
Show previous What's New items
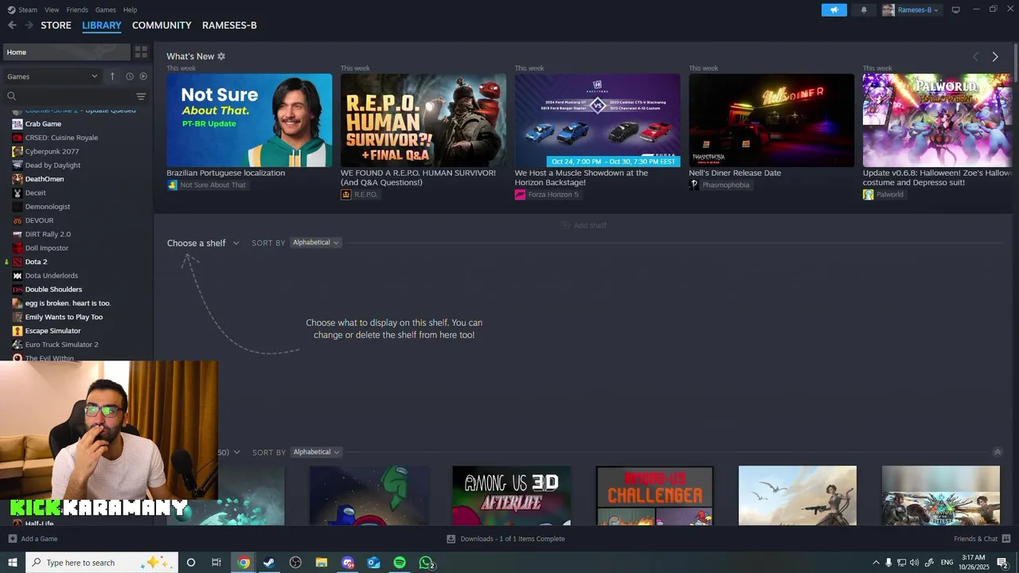[x=975, y=57]
